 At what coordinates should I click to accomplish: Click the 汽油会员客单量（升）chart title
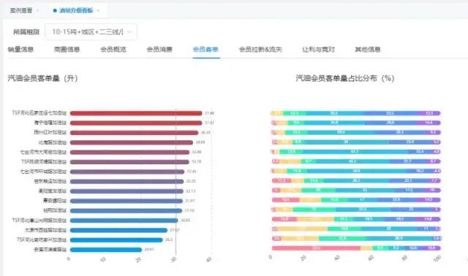click(42, 78)
